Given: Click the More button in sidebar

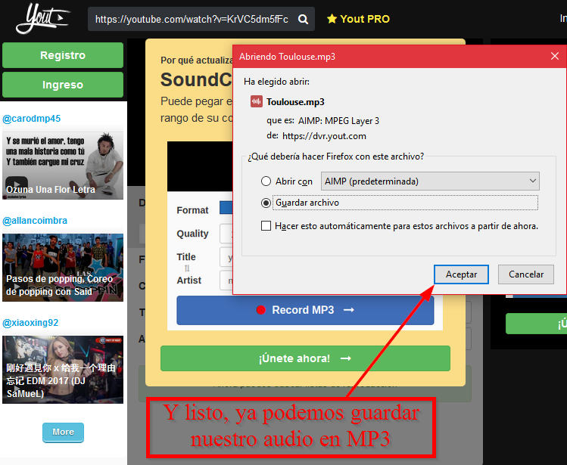Looking at the screenshot, I should pyautogui.click(x=63, y=432).
